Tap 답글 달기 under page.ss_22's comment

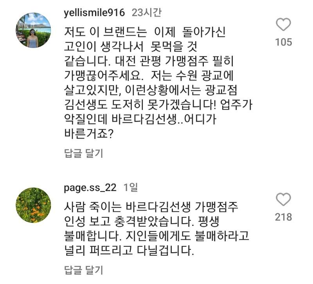click(84, 270)
